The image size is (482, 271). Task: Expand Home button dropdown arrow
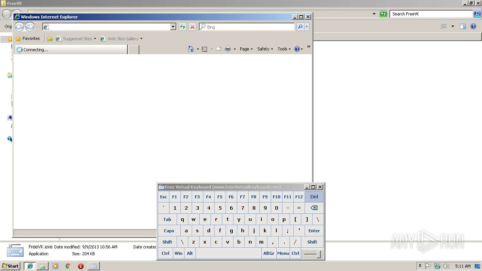click(198, 49)
